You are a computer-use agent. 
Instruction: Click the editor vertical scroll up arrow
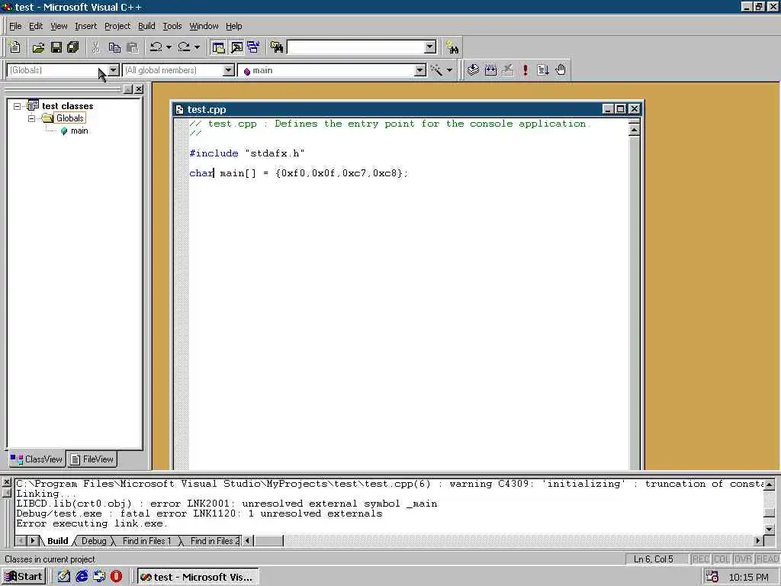[x=634, y=130]
